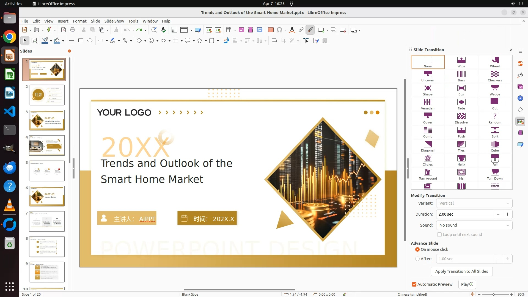Screen dimensions: 528x297
Task: Open the sidebar Master Slides icon
Action: click(520, 145)
